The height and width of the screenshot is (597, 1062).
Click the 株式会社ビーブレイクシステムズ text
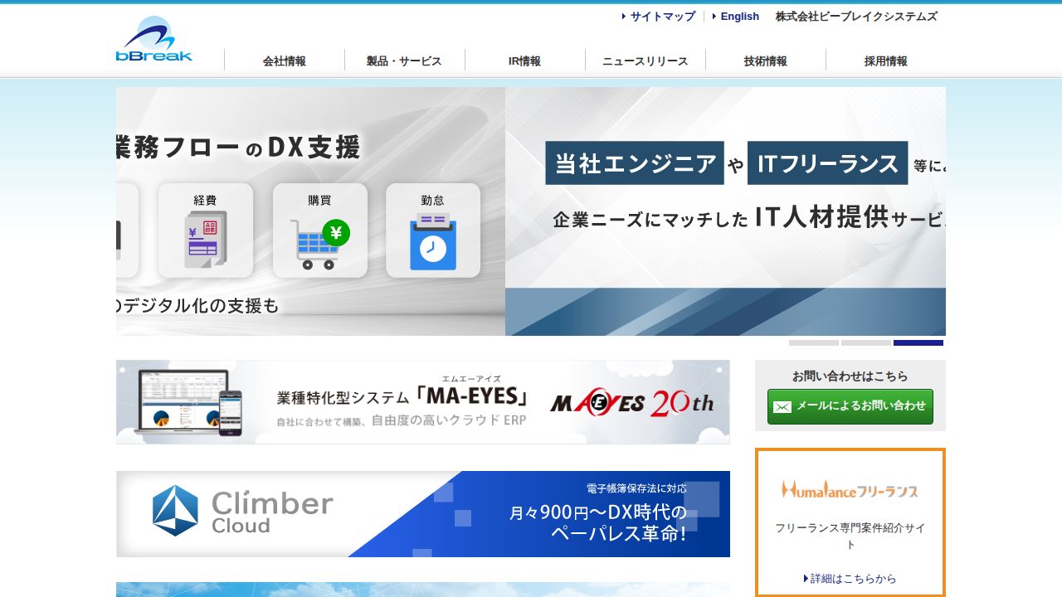tap(856, 17)
